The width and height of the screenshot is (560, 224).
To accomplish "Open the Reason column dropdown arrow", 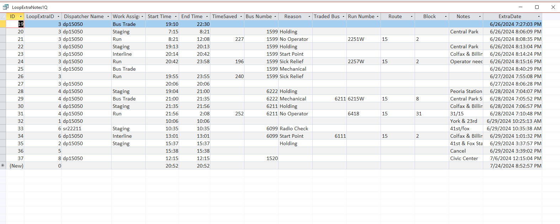I will tap(309, 17).
